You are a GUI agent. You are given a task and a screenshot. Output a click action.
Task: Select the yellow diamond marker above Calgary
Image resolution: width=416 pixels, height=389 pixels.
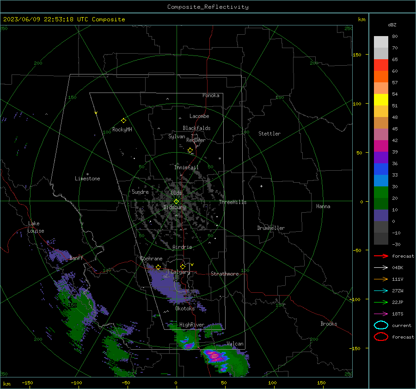tap(183, 266)
